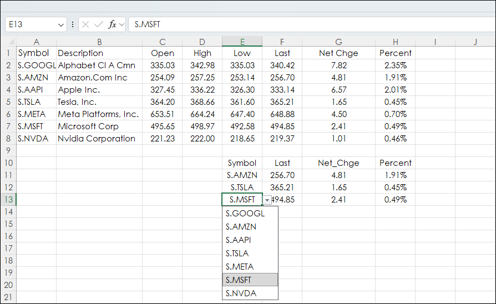
Task: Click cell A7 containing S.MSFT
Action: (37, 126)
